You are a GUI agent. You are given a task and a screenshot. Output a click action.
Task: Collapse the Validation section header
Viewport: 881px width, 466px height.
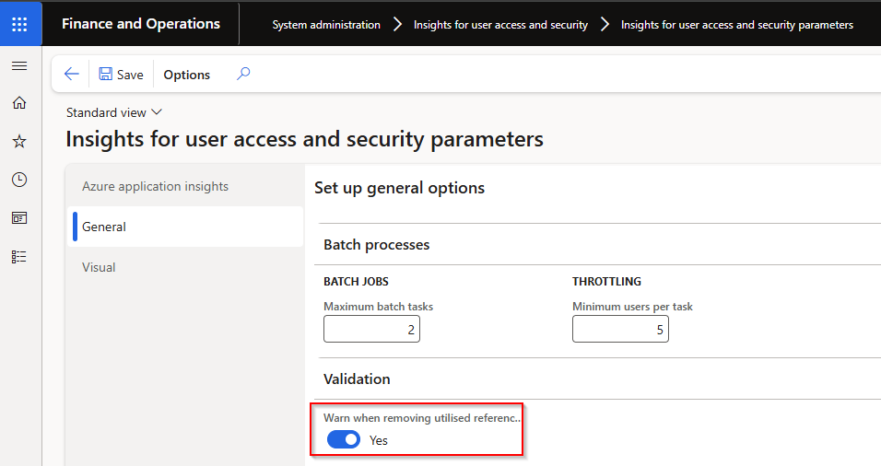(x=357, y=379)
